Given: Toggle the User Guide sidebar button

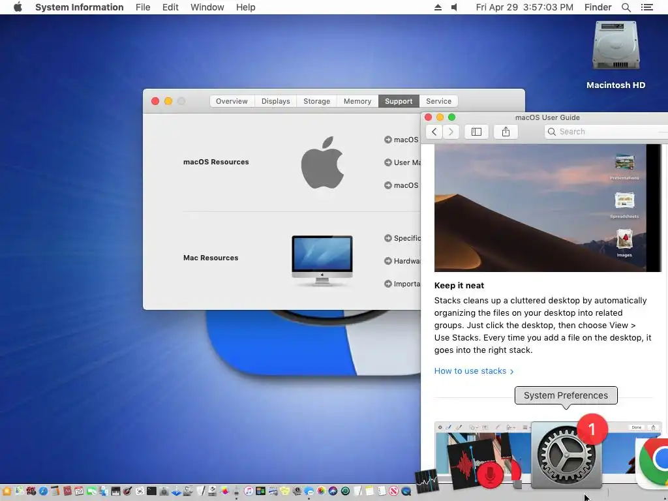Looking at the screenshot, I should tap(476, 132).
